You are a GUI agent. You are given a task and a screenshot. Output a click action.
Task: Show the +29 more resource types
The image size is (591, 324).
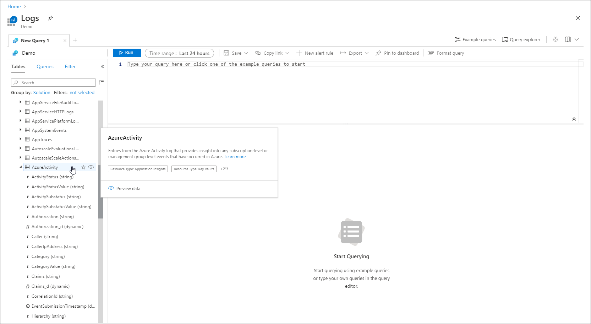point(224,169)
